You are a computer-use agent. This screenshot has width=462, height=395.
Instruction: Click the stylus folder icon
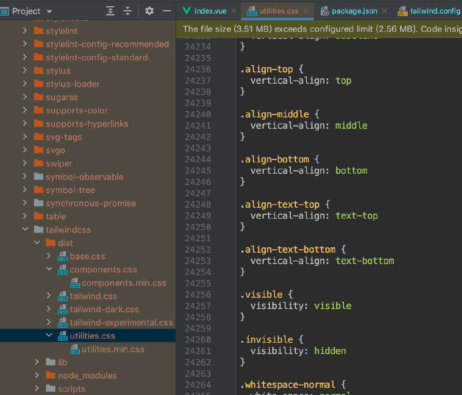(x=38, y=71)
